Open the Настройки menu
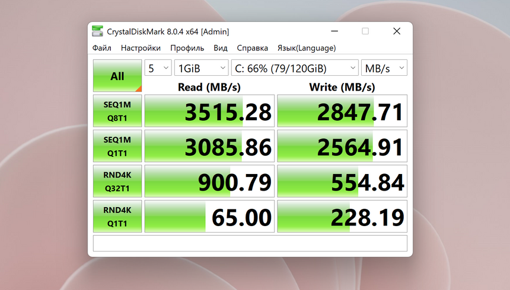Viewport: 510px width, 290px height. coord(141,48)
